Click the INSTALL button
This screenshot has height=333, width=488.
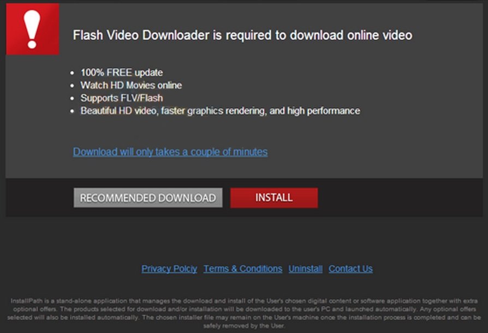click(274, 198)
